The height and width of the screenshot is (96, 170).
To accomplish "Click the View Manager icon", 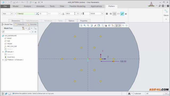I will (x=106, y=25).
